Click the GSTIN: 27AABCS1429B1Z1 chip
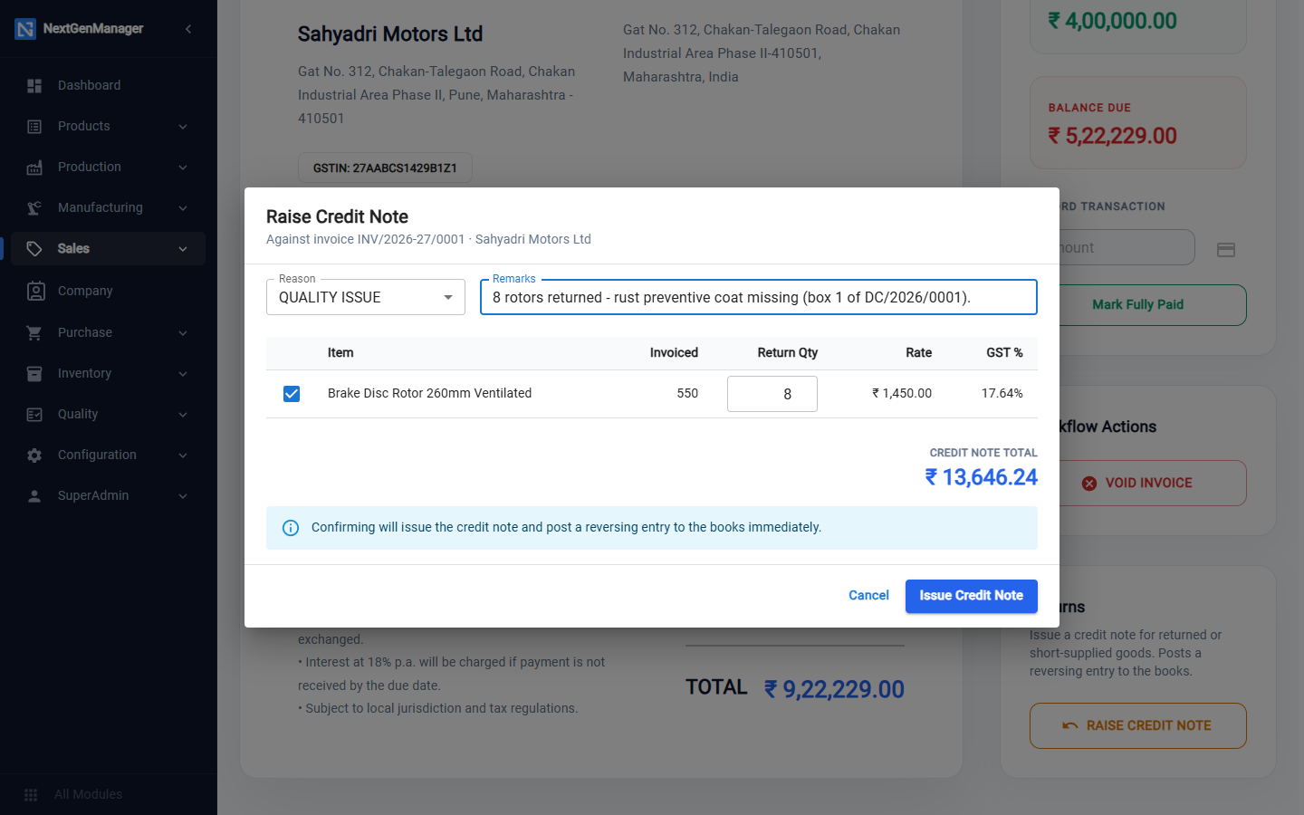 (x=385, y=168)
